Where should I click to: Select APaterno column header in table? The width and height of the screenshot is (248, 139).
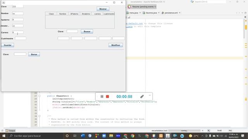click(x=74, y=14)
